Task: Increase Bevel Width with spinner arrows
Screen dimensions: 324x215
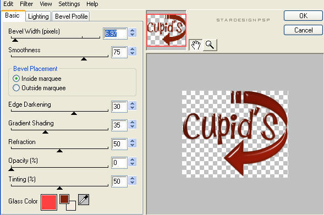Action: 132,32
